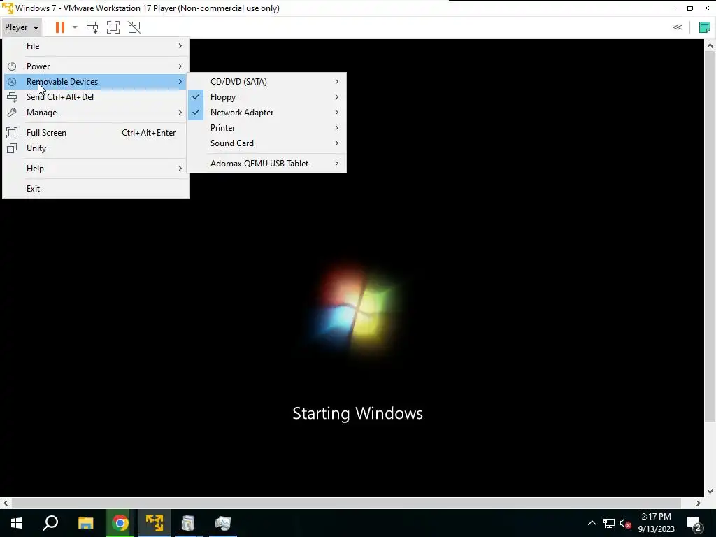Click the double-chevron collapse toolbar icon

tap(677, 27)
